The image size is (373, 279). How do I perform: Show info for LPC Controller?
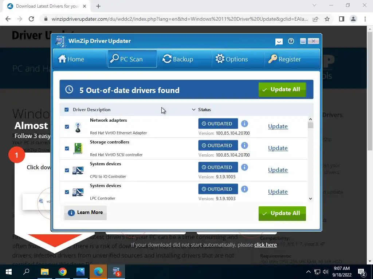pos(244,189)
